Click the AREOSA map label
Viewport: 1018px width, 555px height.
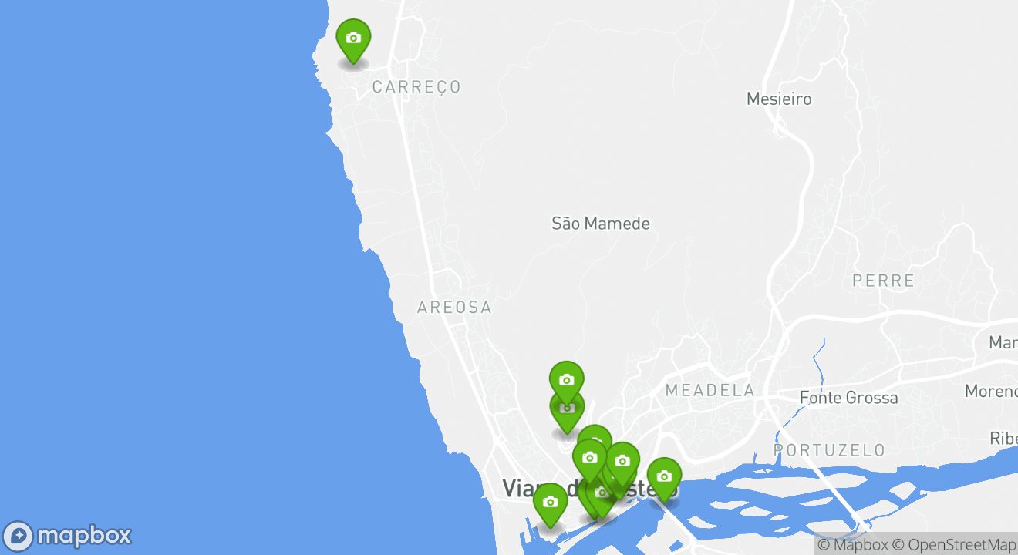454,308
